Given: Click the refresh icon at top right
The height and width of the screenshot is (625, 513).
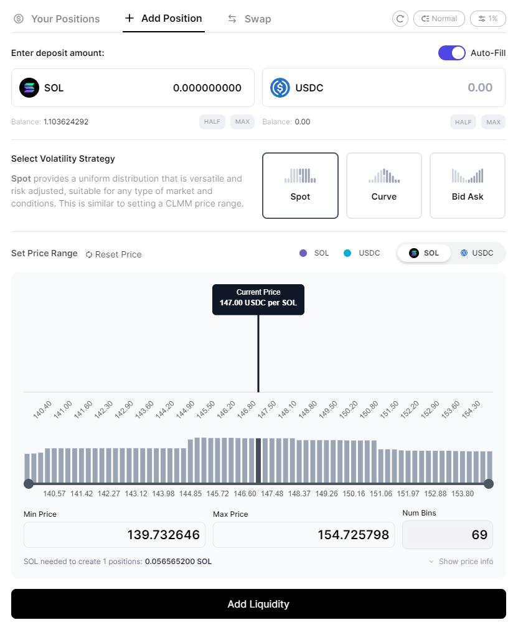Looking at the screenshot, I should tap(400, 19).
